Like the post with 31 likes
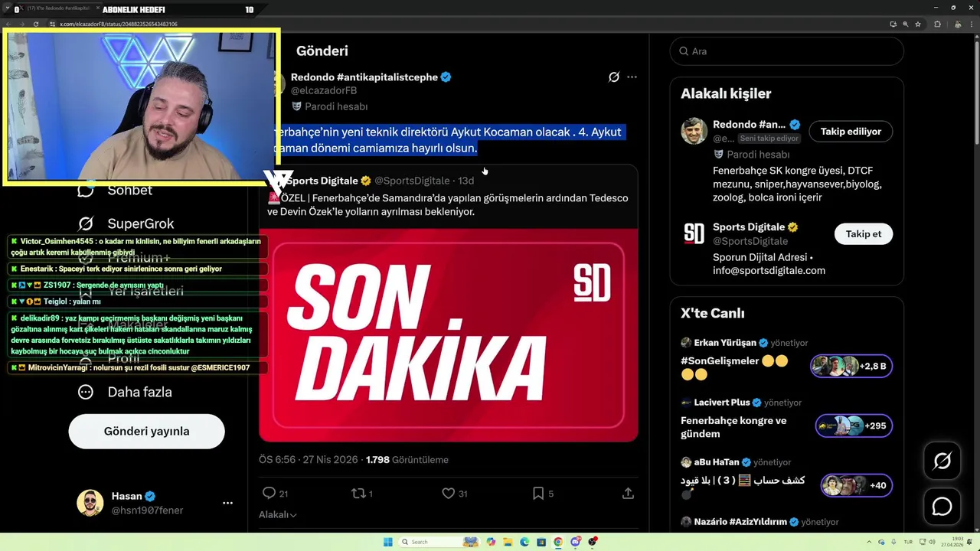The height and width of the screenshot is (551, 980). pos(449,494)
